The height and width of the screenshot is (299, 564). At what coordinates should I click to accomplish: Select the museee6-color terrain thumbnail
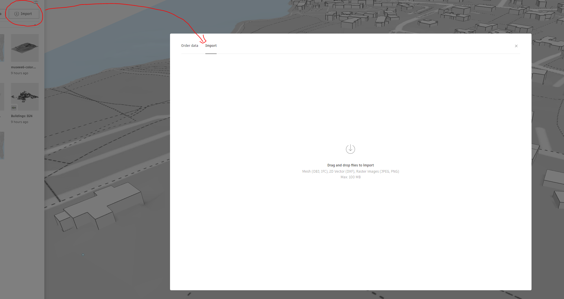coord(25,48)
